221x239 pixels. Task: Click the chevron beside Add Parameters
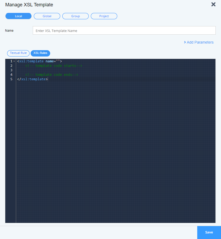(x=185, y=42)
